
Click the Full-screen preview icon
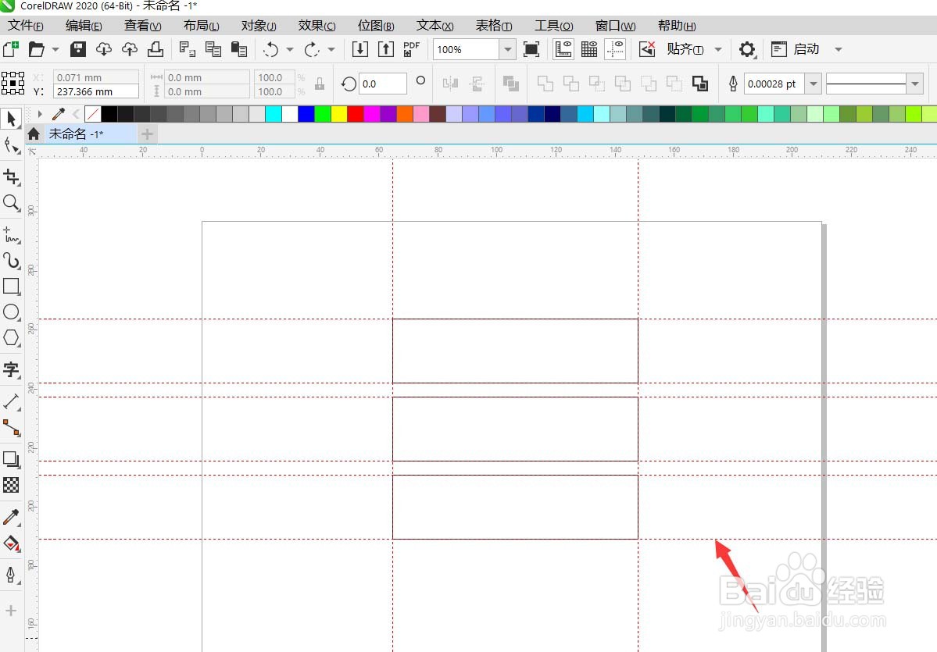[531, 49]
